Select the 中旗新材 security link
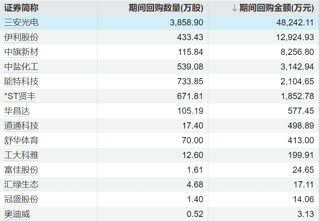319x221 pixels. tap(21, 52)
